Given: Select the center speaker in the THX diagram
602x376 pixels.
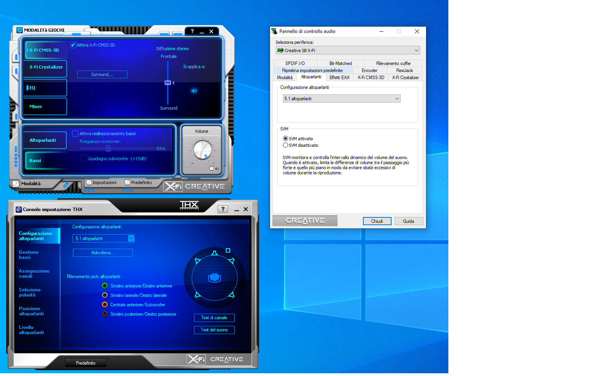Looking at the screenshot, I should point(214,253).
